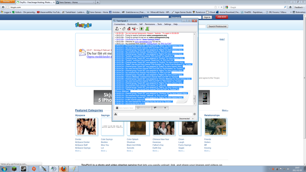This screenshot has width=306, height=172.
Task: Toggle the Mute Microphone toolbar icon
Action: [x=129, y=29]
